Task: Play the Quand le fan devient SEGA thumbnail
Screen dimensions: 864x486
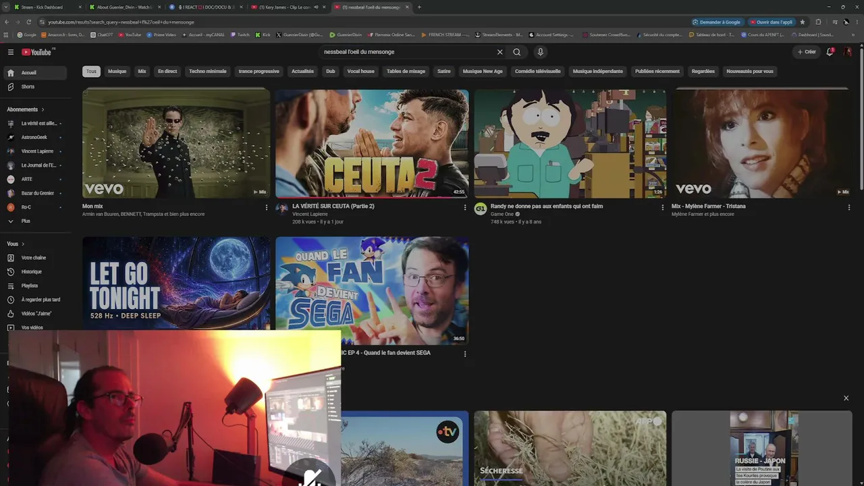Action: [372, 290]
